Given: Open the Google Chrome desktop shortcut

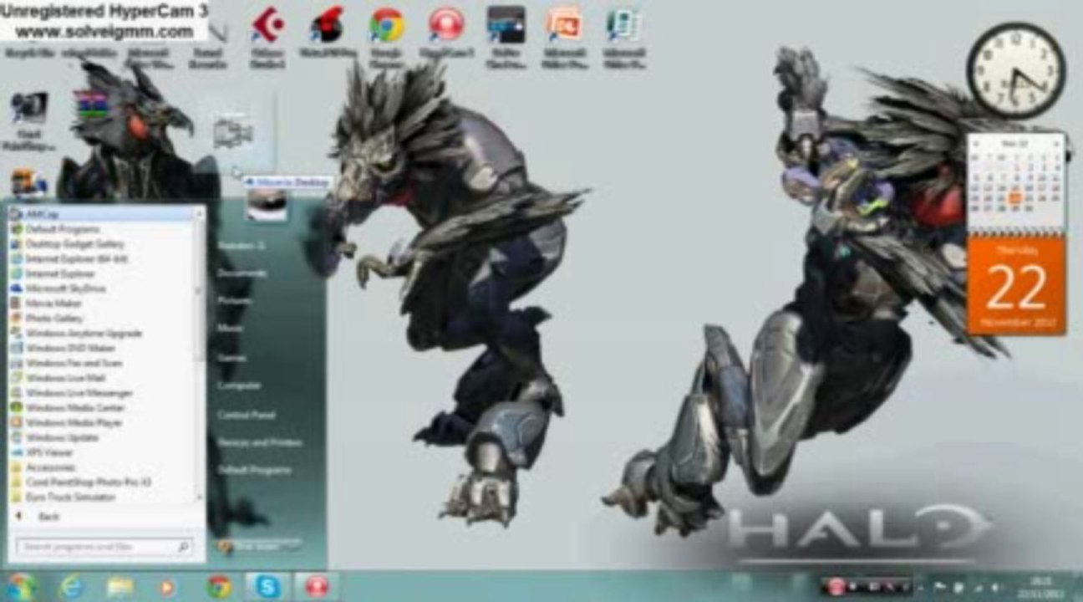Looking at the screenshot, I should [x=387, y=36].
